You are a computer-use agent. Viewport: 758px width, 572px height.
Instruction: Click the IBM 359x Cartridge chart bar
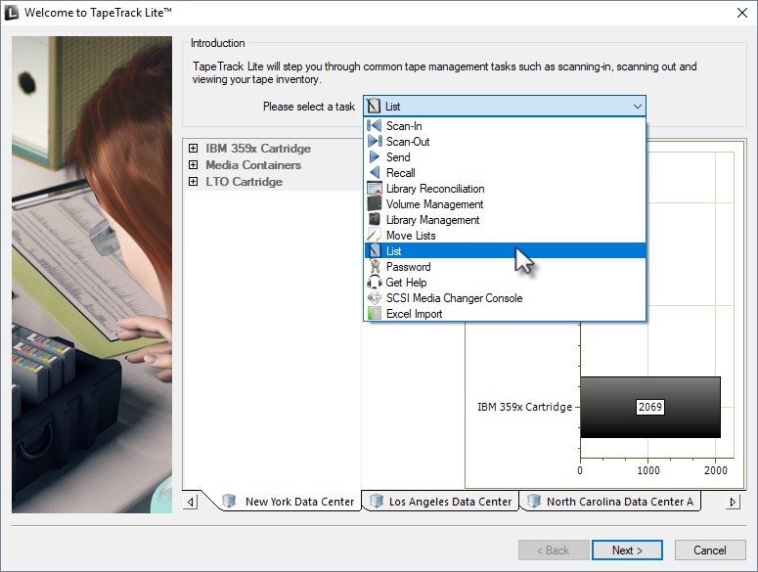coord(650,407)
